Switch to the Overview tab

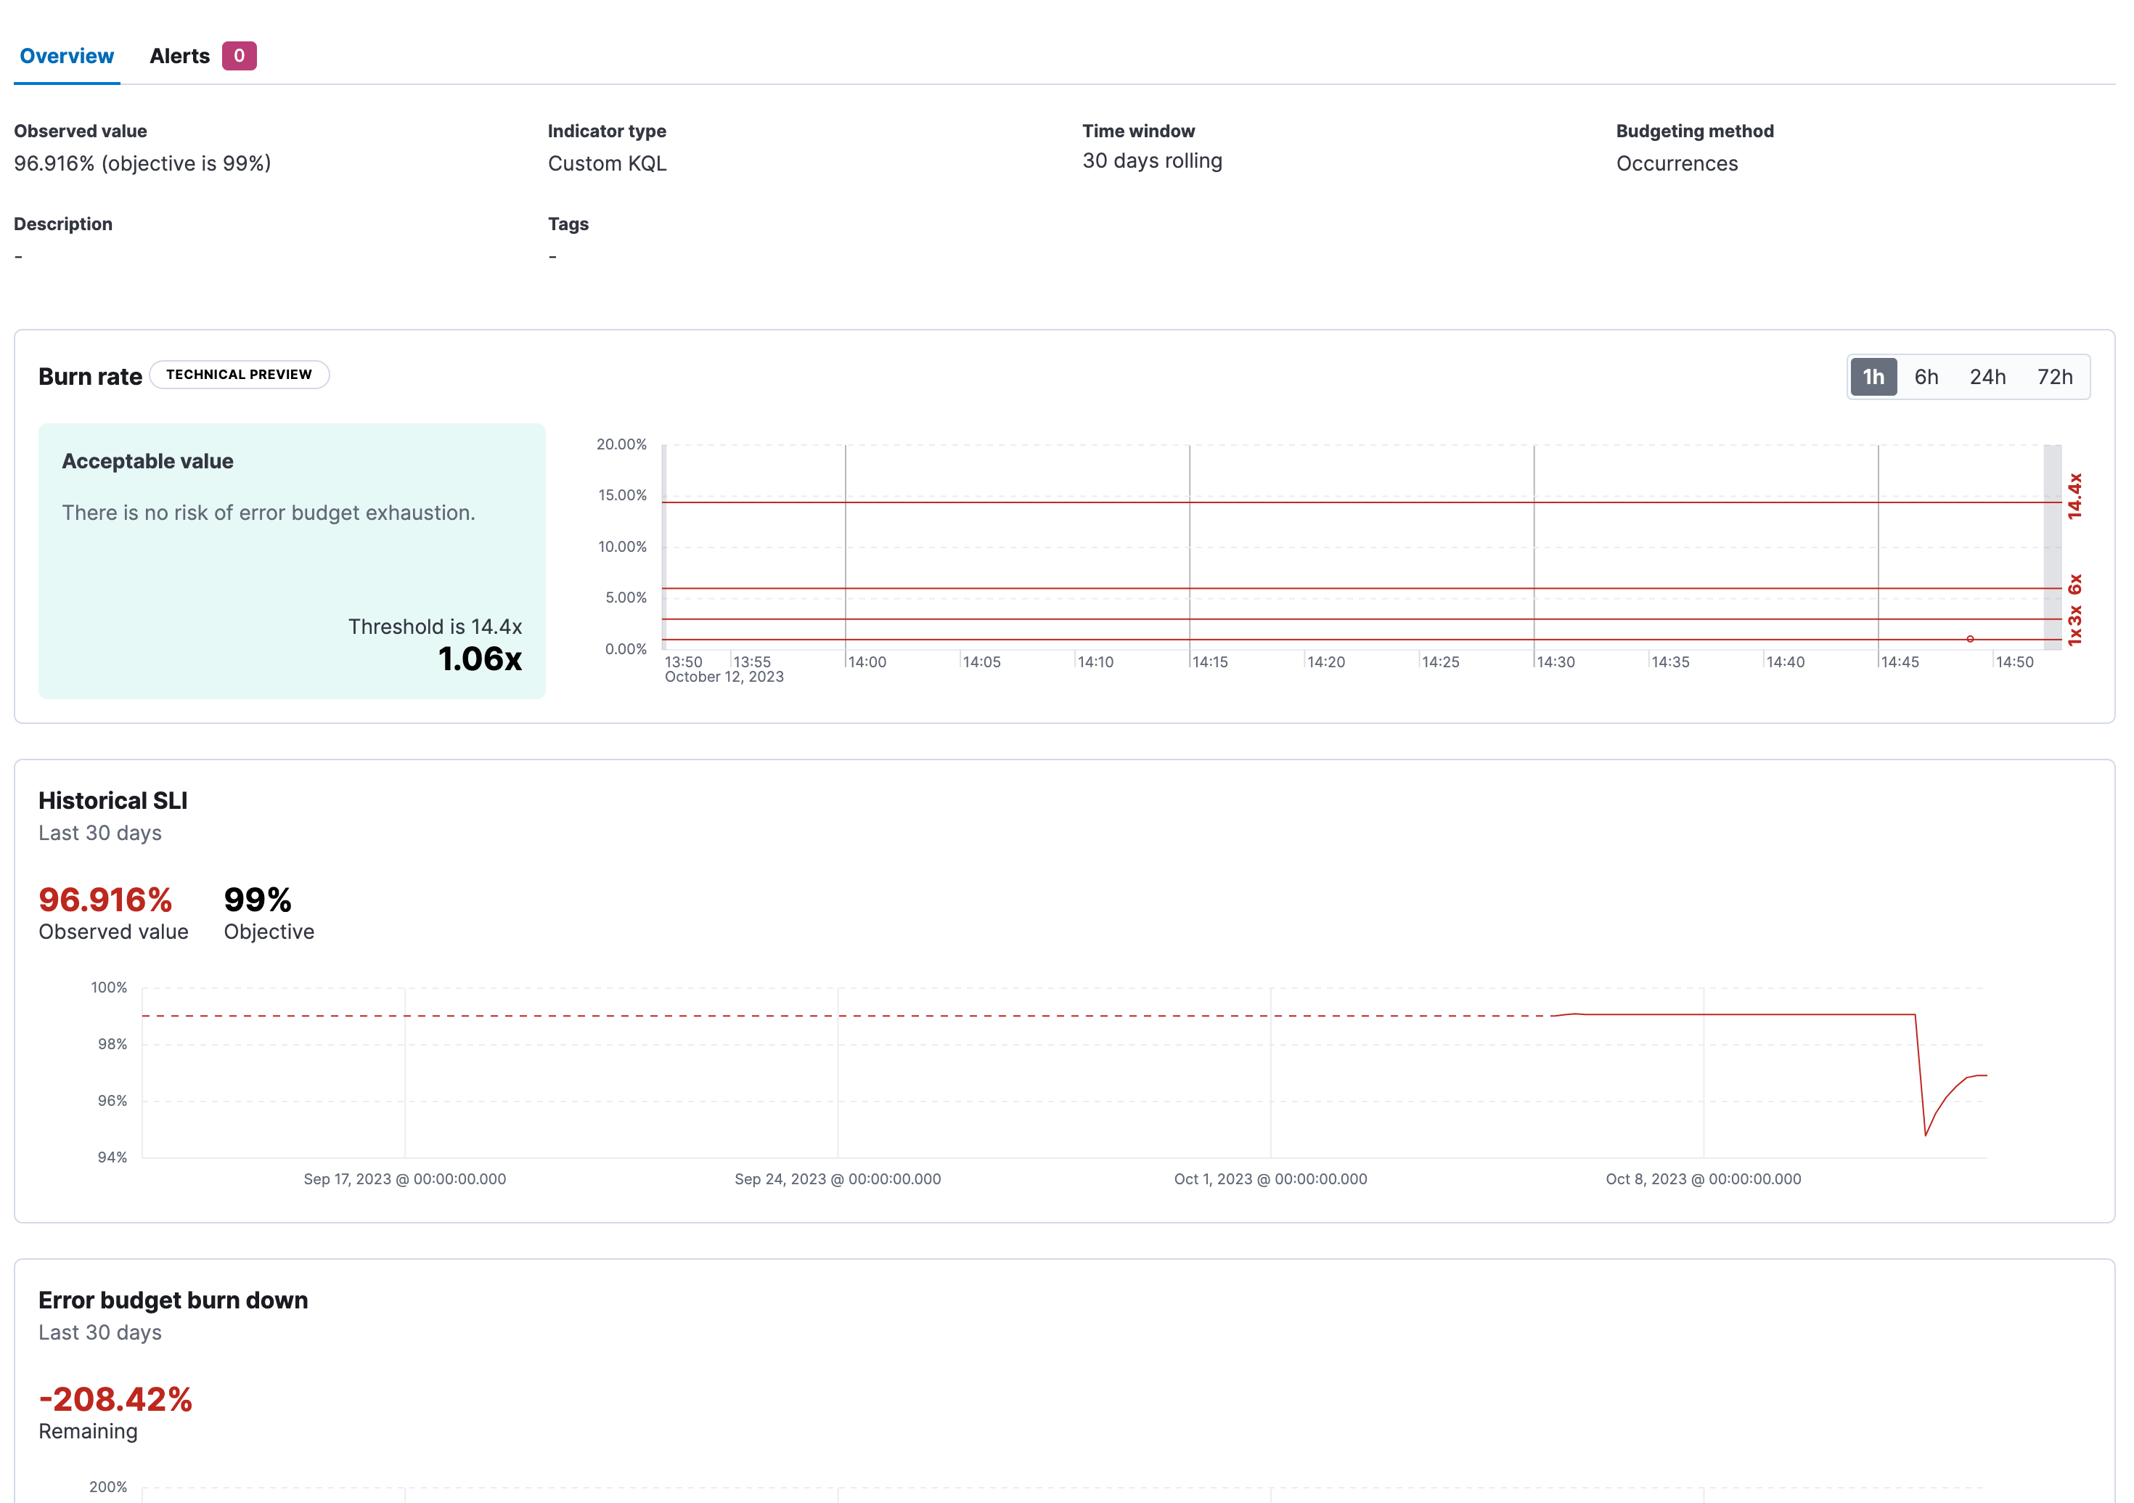pos(66,56)
